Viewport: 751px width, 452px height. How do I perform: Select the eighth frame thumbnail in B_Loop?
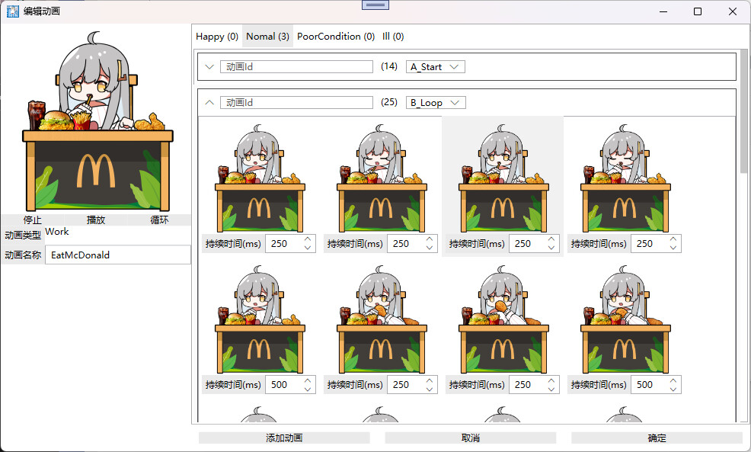[x=625, y=319]
